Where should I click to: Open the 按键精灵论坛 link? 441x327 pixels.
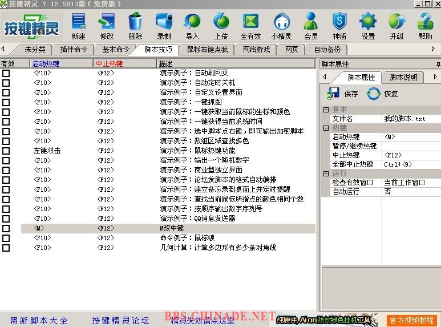120,321
